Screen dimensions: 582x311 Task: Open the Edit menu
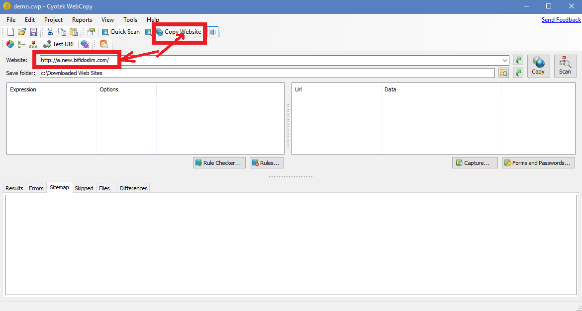tap(30, 20)
